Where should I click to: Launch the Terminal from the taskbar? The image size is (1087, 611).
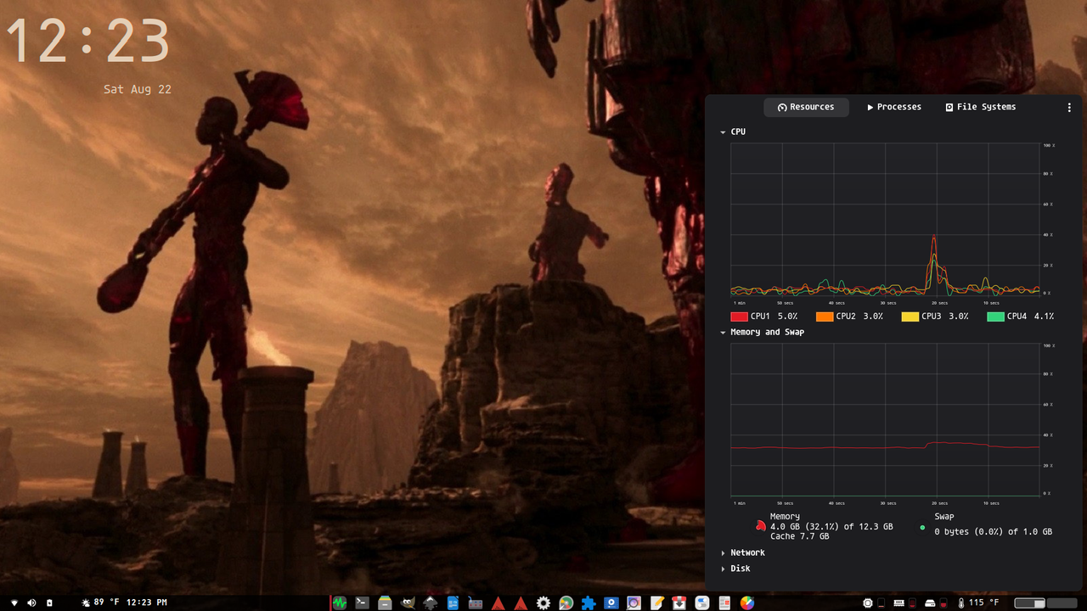pyautogui.click(x=362, y=603)
